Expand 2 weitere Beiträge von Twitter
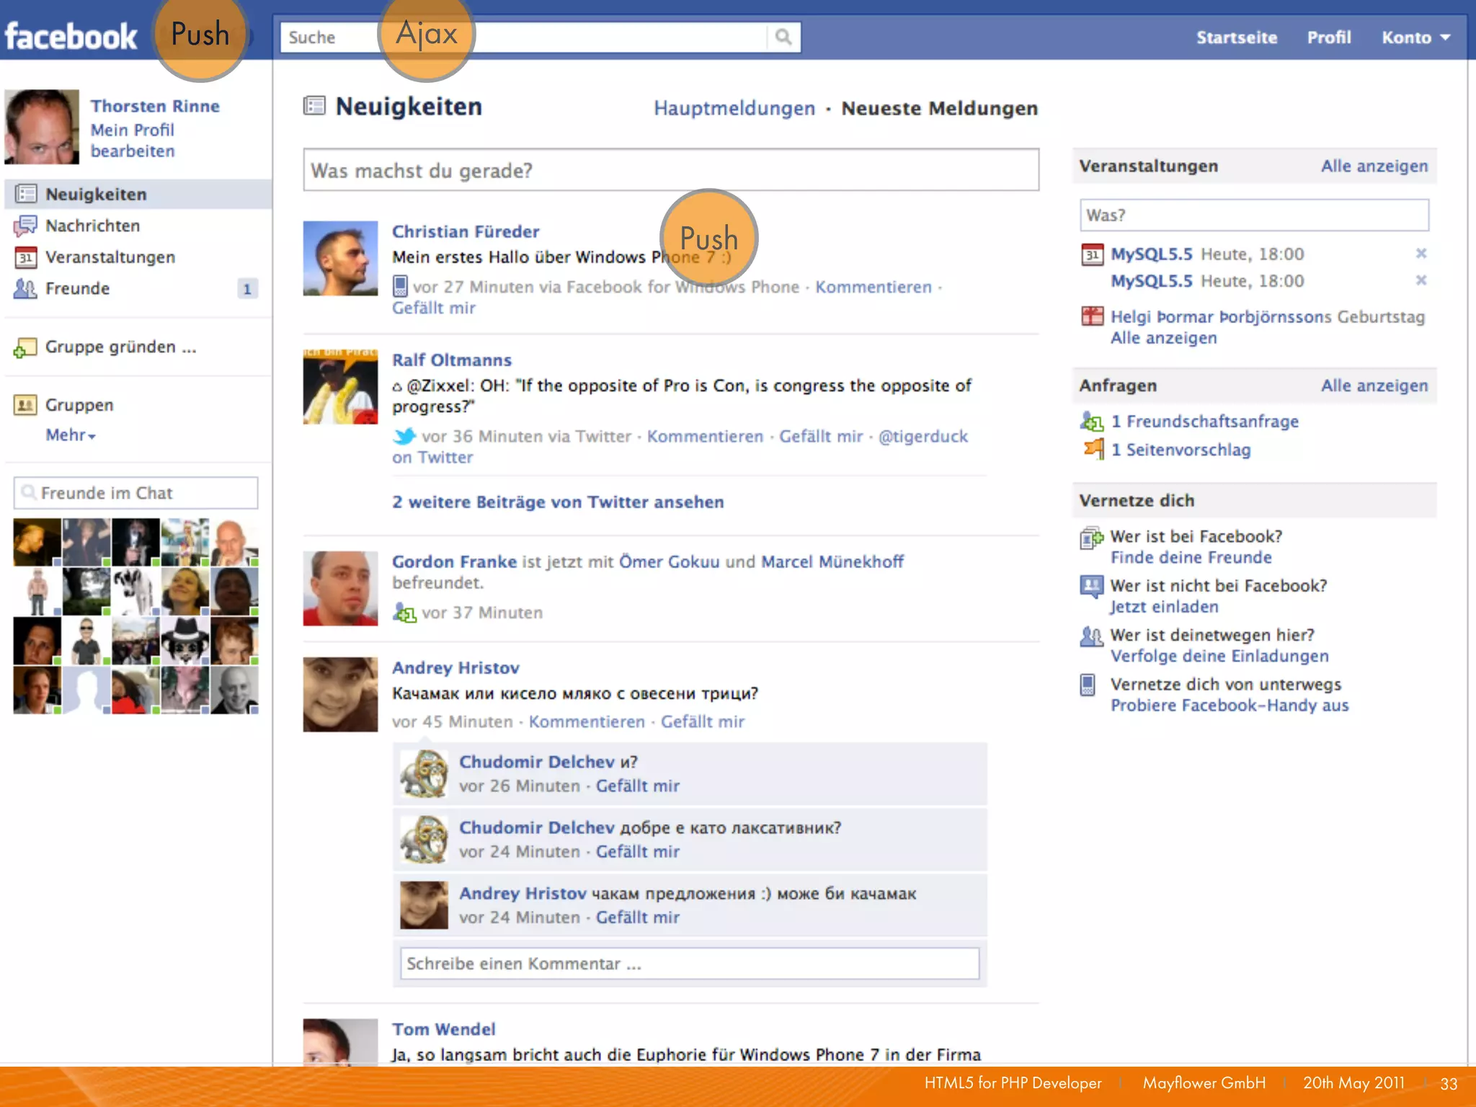1476x1107 pixels. (x=557, y=502)
